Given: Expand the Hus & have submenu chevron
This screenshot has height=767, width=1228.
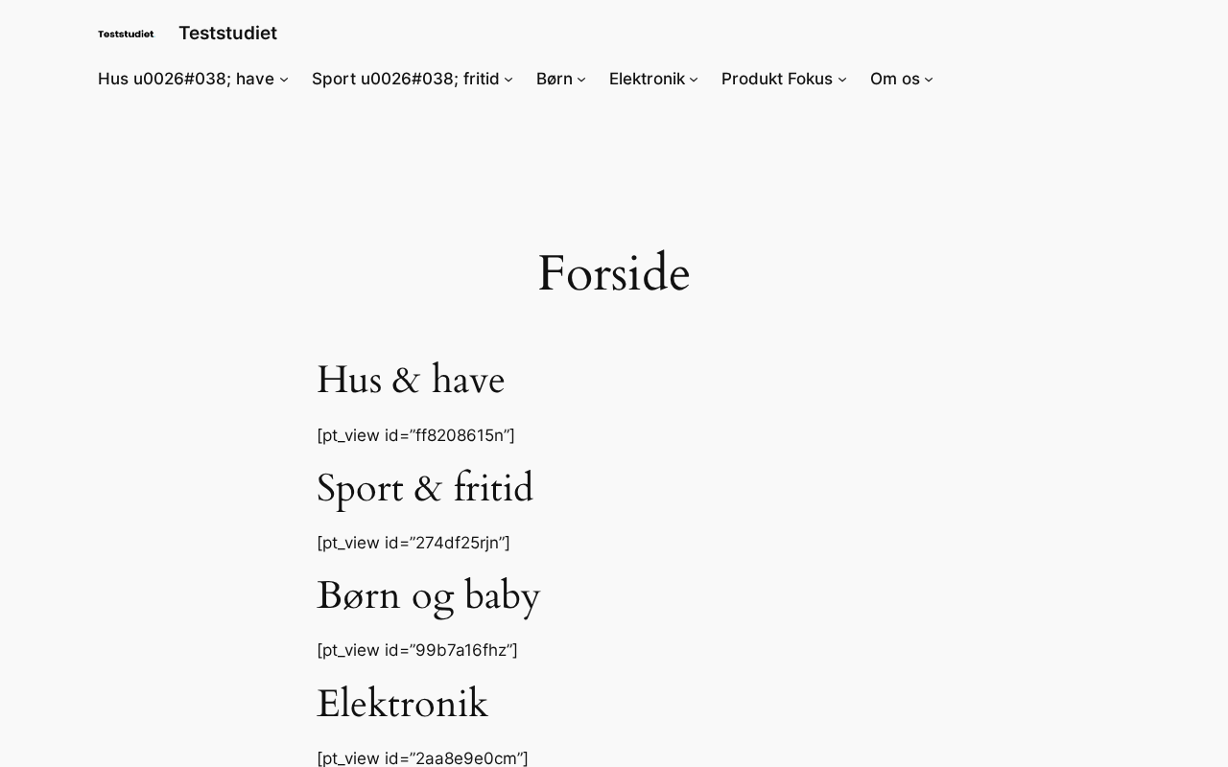Looking at the screenshot, I should pos(284,80).
